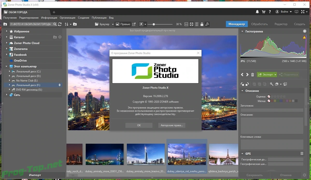Open Histogram panel settings circle icon
Screen dimensions: 311x180
pyautogui.click(x=305, y=31)
